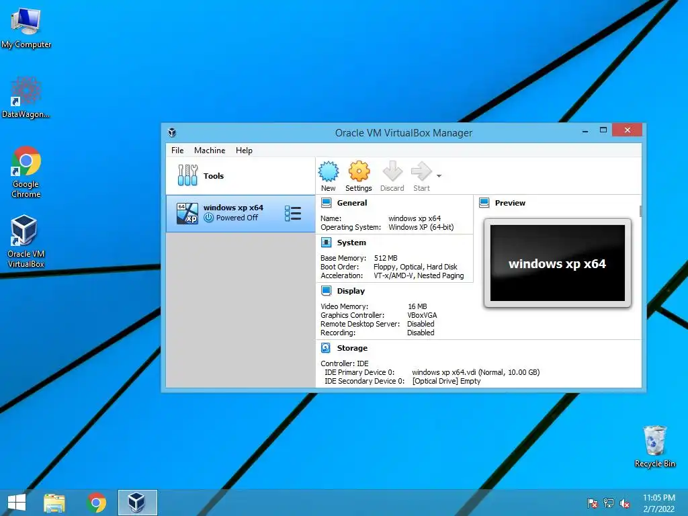Click the Google Chrome desktop icon
The height and width of the screenshot is (516, 688).
pyautogui.click(x=26, y=172)
